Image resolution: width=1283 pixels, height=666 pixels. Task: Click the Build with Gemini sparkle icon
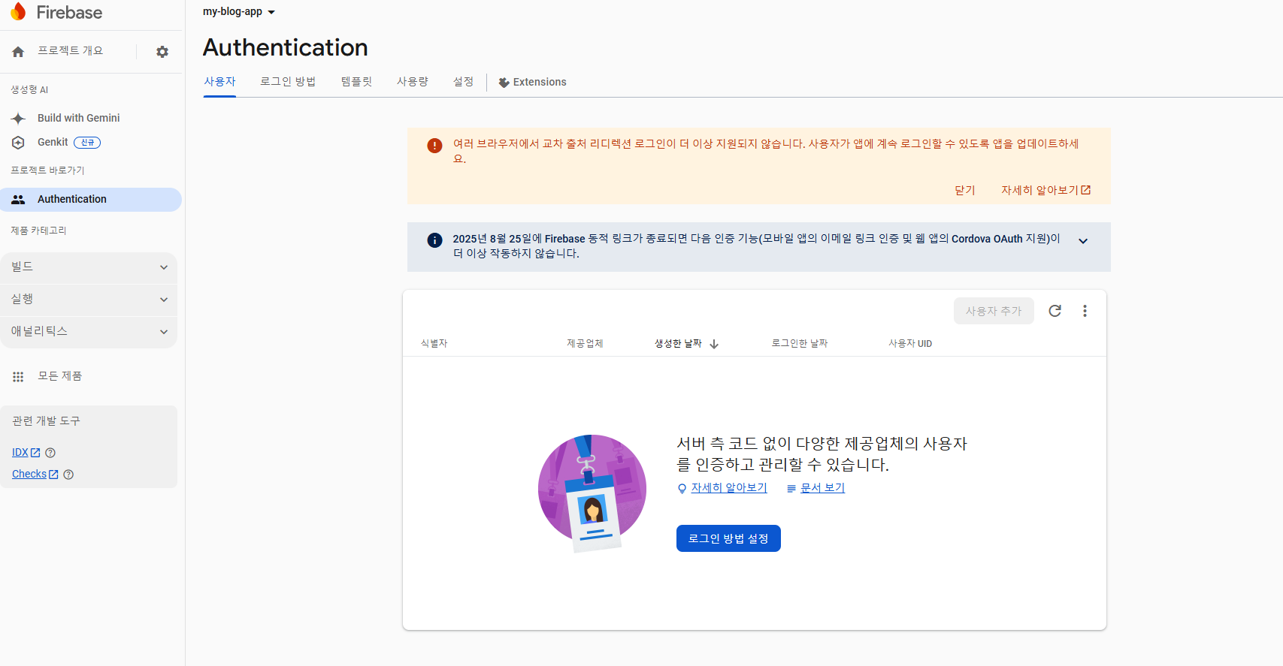[x=19, y=118]
